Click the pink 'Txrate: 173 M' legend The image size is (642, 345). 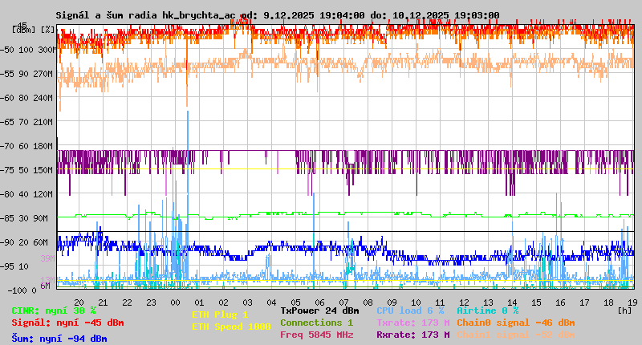412,323
